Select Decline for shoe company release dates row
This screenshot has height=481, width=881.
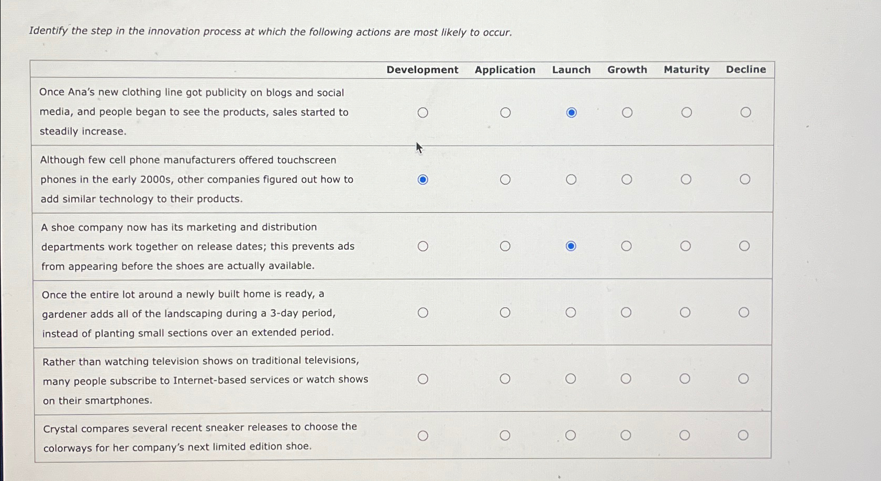744,246
